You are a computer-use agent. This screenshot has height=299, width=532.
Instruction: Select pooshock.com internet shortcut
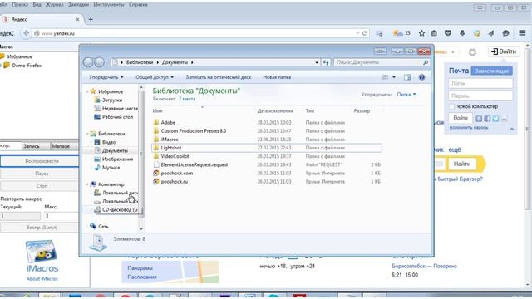177,174
